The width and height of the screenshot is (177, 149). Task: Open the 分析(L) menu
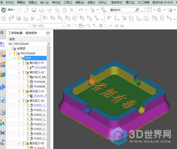(102, 2)
